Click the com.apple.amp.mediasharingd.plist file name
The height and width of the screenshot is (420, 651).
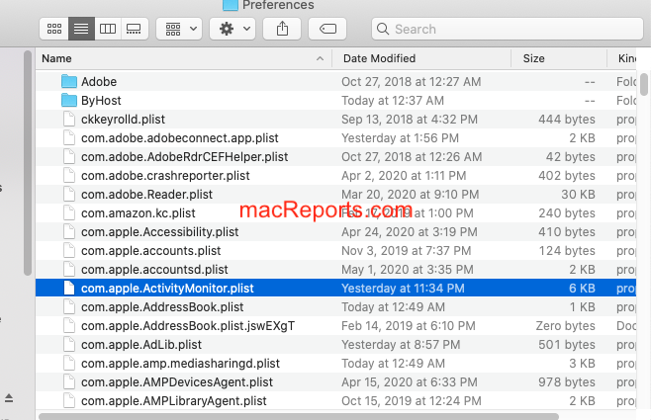point(180,364)
